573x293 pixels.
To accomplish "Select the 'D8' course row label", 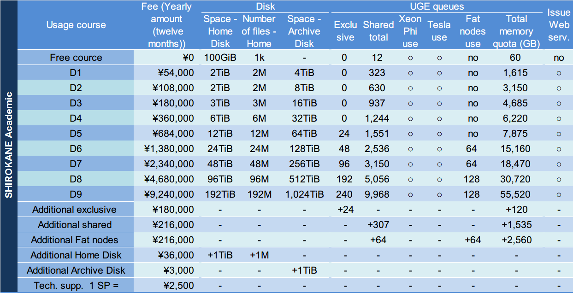I will click(x=76, y=179).
